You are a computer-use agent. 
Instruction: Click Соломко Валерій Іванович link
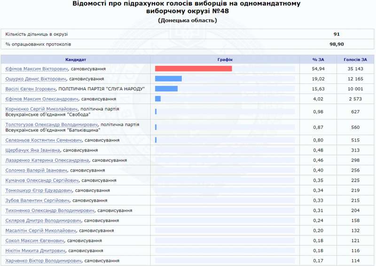(x=36, y=170)
